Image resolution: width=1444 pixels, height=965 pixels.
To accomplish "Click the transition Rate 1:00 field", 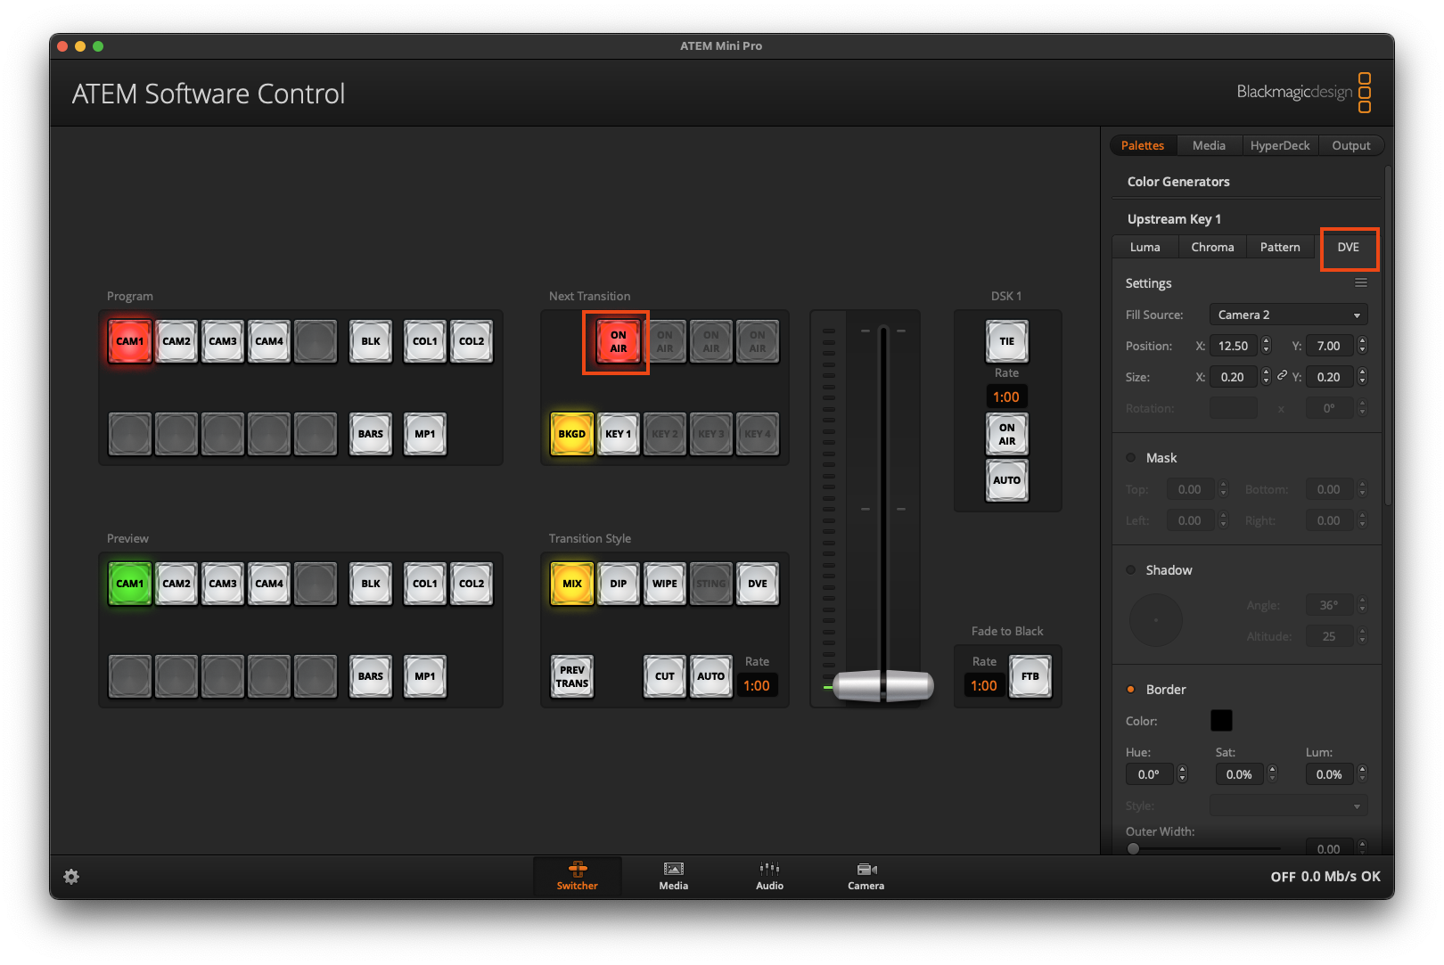I will pyautogui.click(x=757, y=685).
